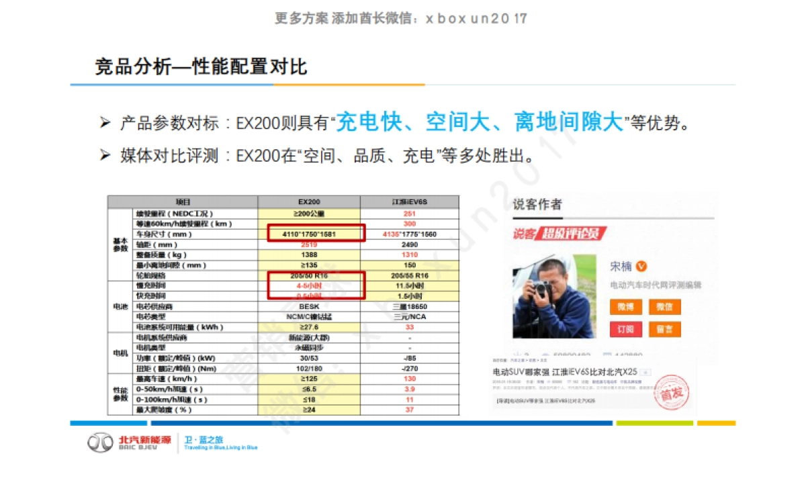
Task: Click the comment bubble icon next to 442880
Action: (x=606, y=353)
